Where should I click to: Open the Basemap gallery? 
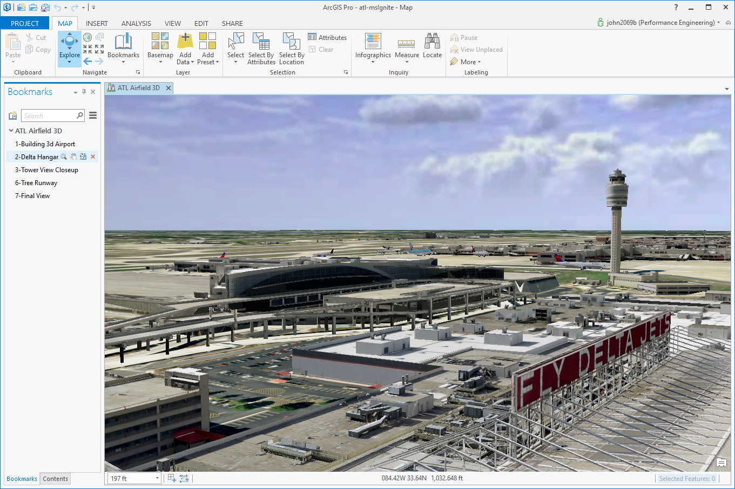tap(160, 47)
